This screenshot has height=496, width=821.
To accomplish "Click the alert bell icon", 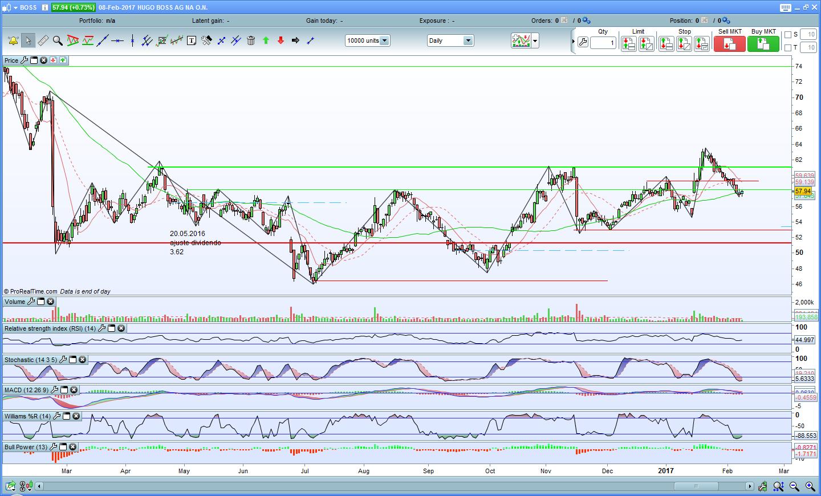I will pyautogui.click(x=13, y=40).
